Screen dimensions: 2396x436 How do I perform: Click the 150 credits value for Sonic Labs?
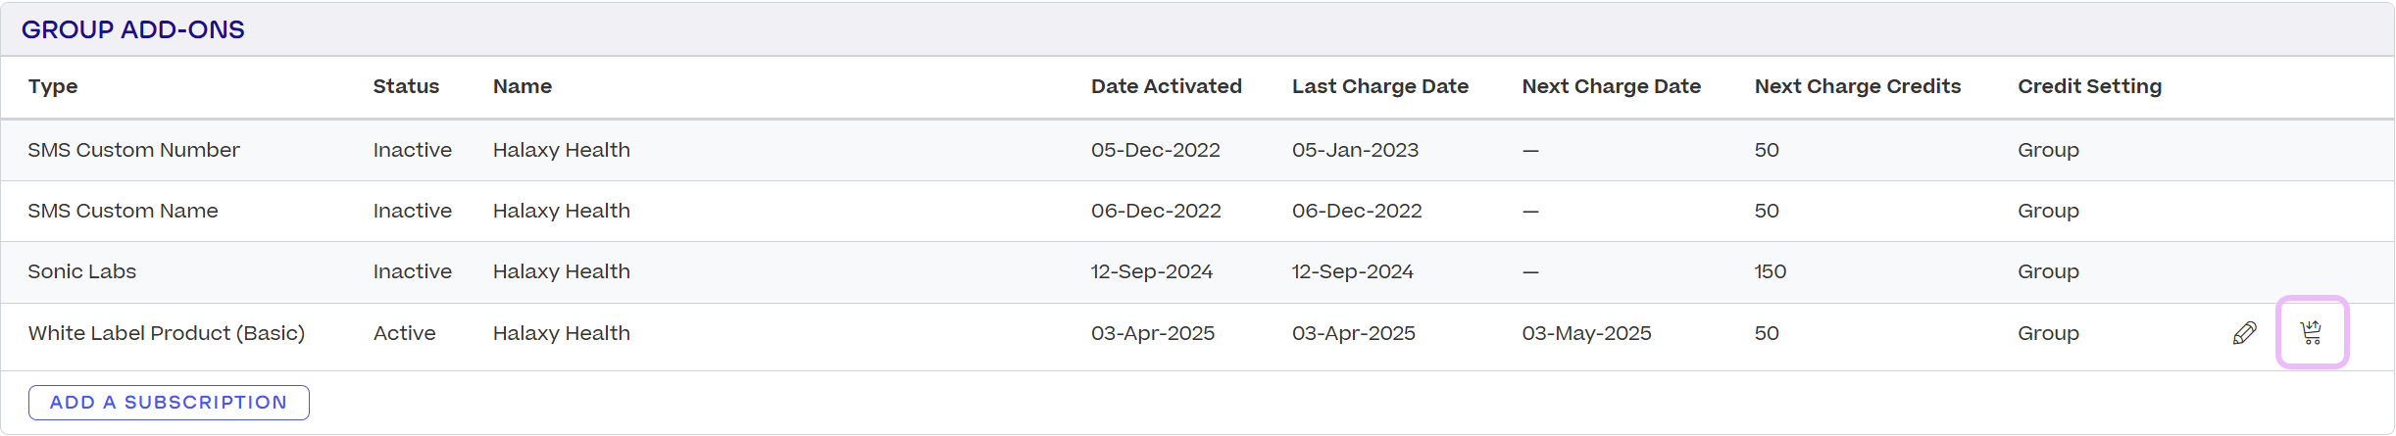1771,271
